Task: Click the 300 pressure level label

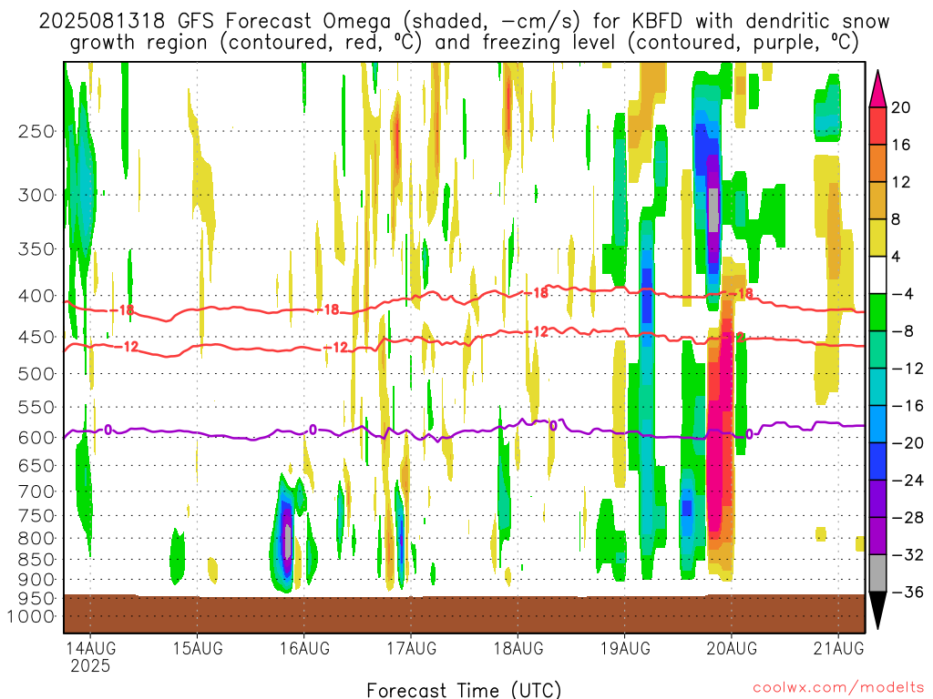Action: tap(36, 195)
